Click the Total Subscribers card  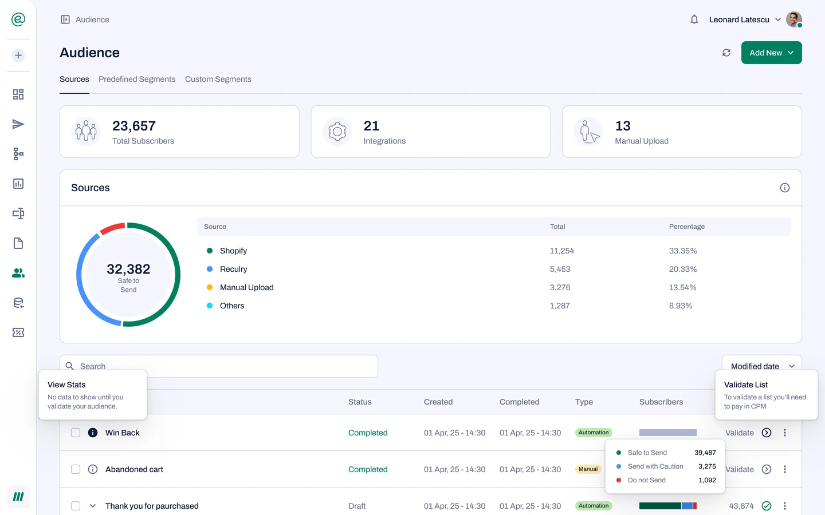(x=179, y=132)
